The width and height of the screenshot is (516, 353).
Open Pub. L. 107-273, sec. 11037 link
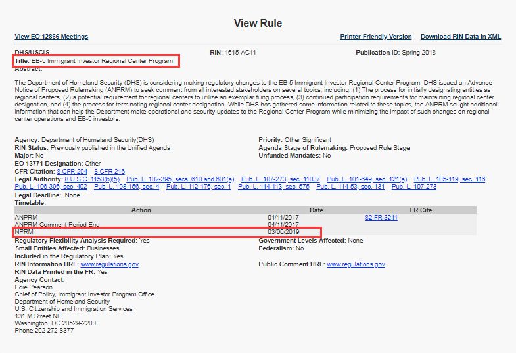coord(281,179)
